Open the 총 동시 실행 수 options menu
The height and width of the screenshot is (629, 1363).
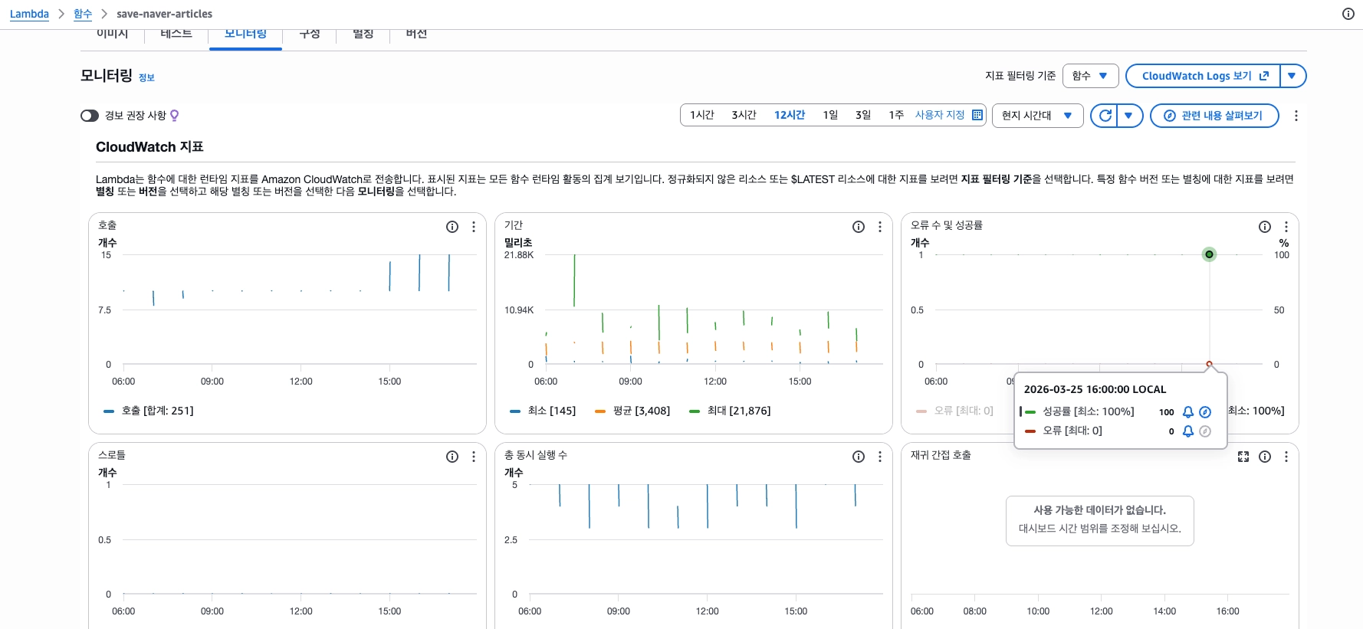tap(880, 457)
